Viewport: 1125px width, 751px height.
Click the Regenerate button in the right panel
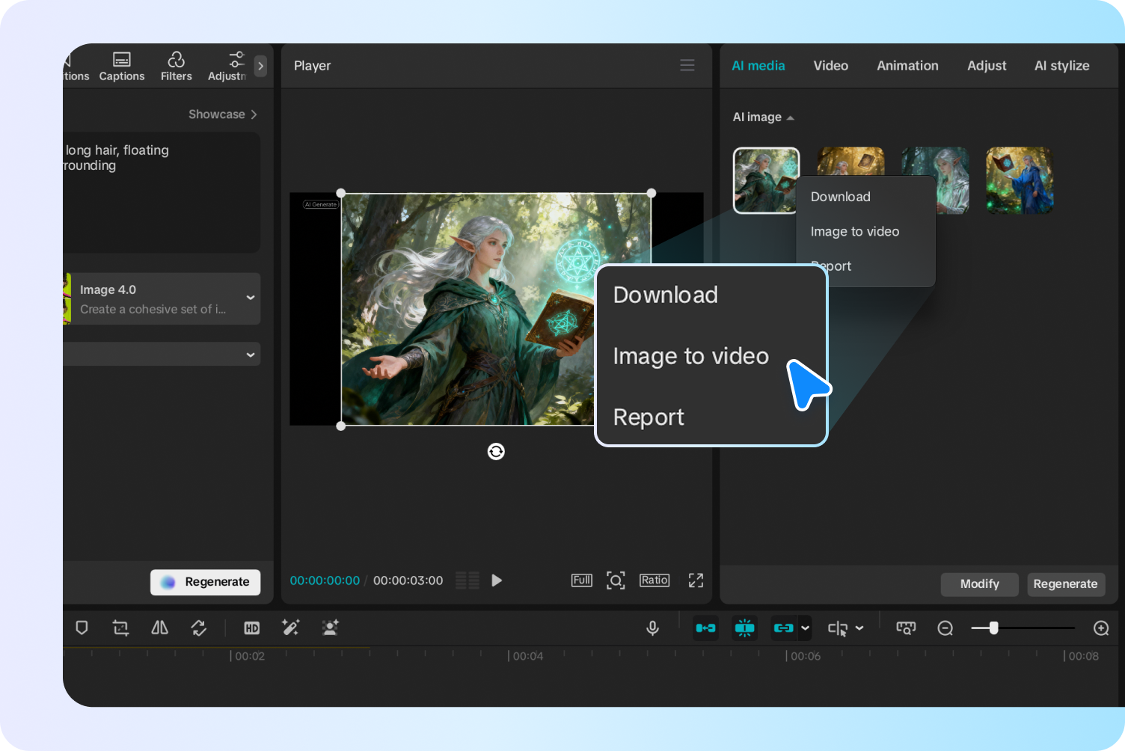pos(1066,584)
